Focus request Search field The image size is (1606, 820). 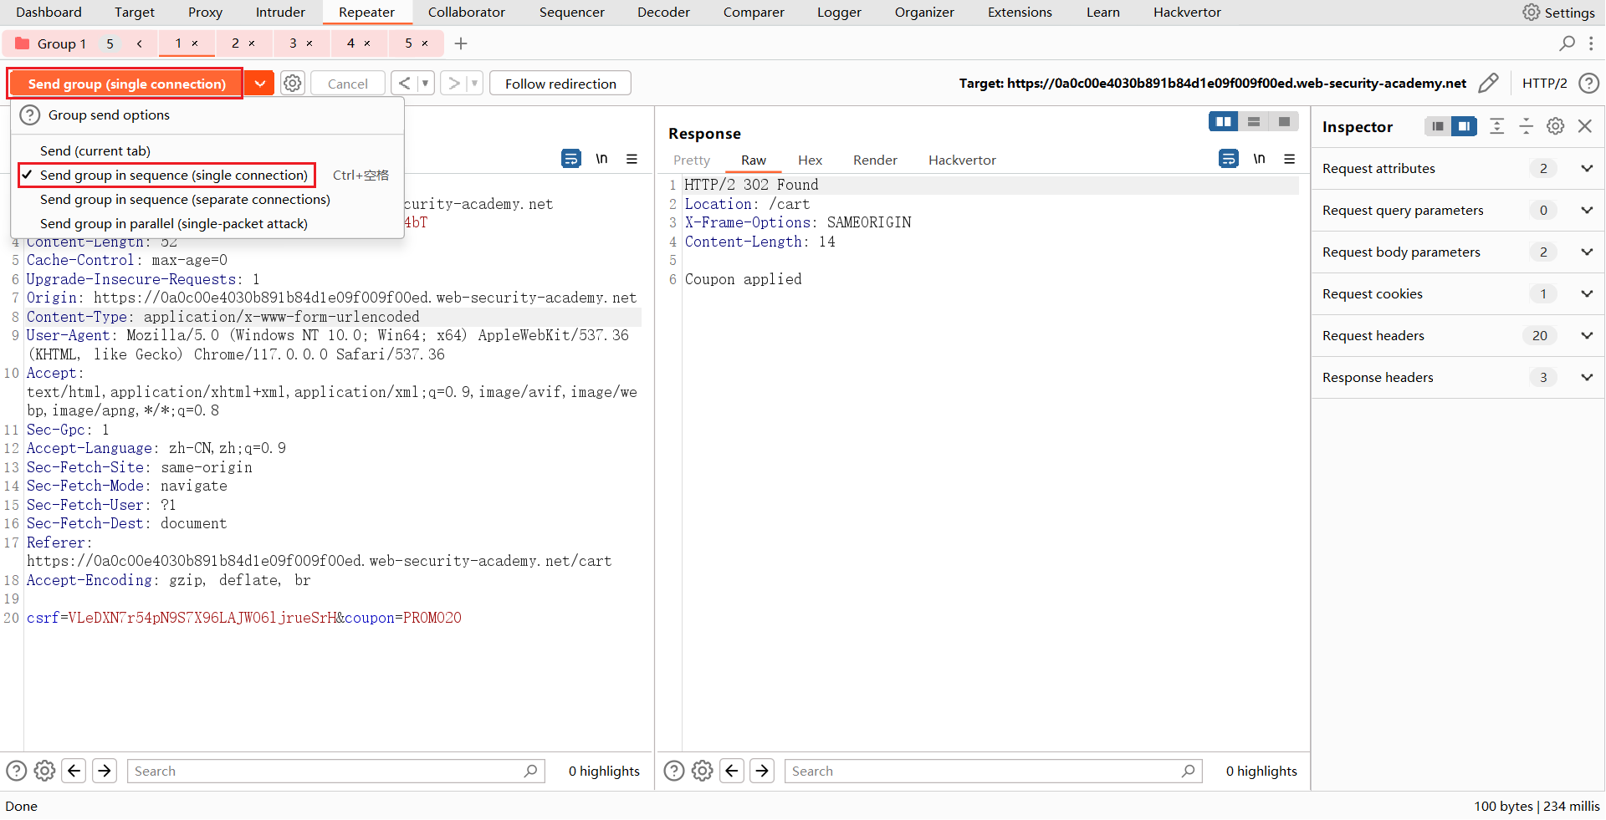click(335, 771)
